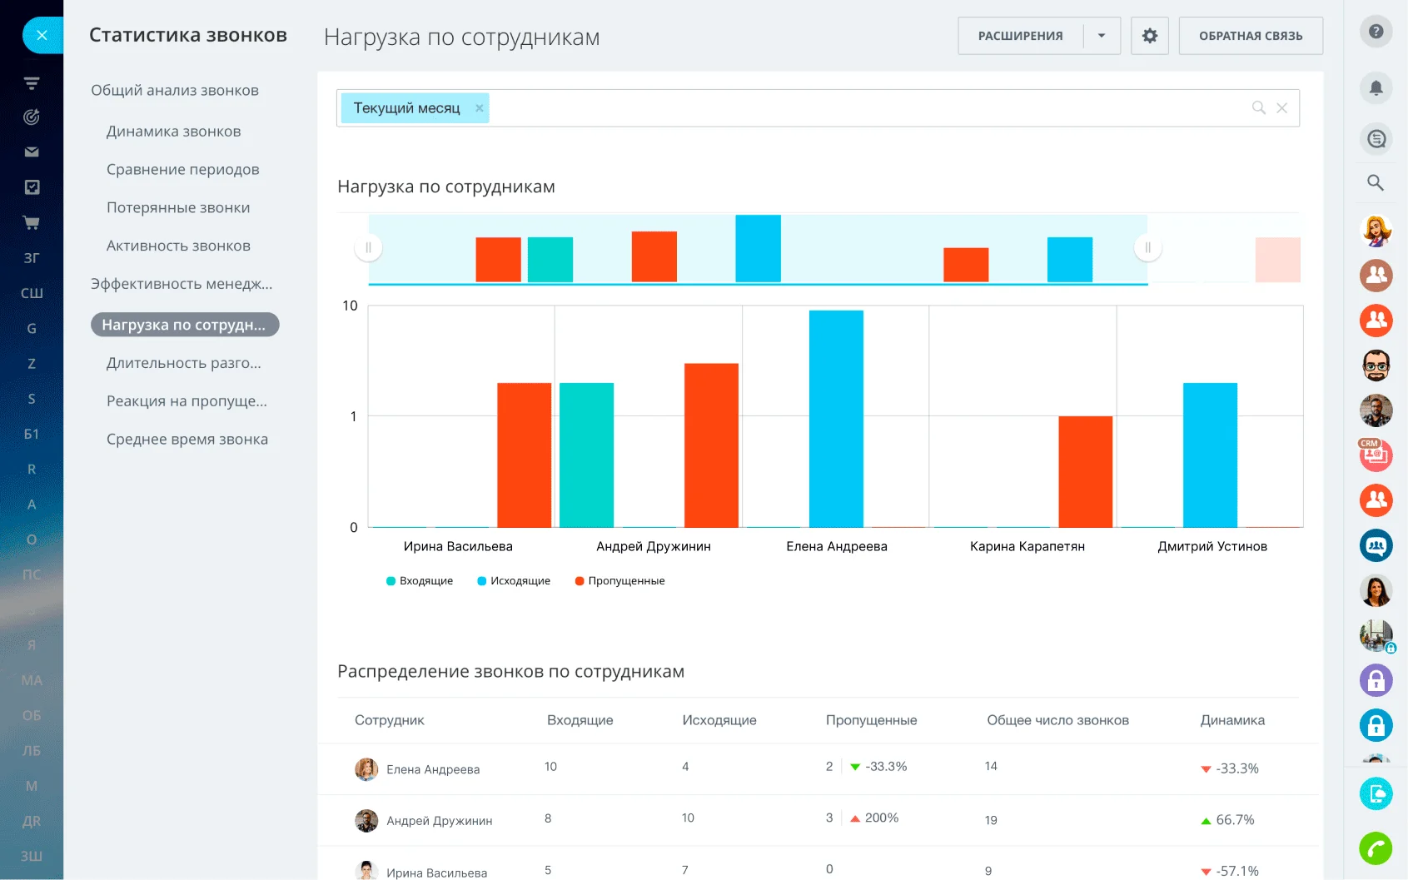Expand the Расширения dropdown arrow
Image resolution: width=1408 pixels, height=880 pixels.
tap(1102, 36)
